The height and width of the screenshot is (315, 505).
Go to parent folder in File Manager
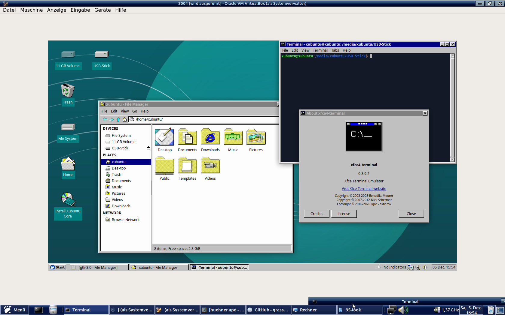pos(118,119)
